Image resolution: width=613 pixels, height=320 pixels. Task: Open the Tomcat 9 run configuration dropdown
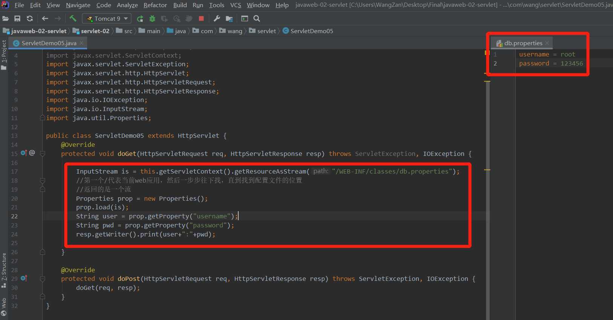(x=107, y=18)
